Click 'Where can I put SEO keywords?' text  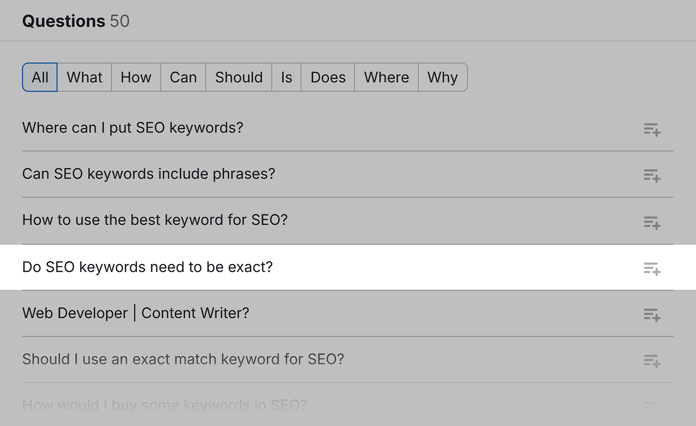133,128
